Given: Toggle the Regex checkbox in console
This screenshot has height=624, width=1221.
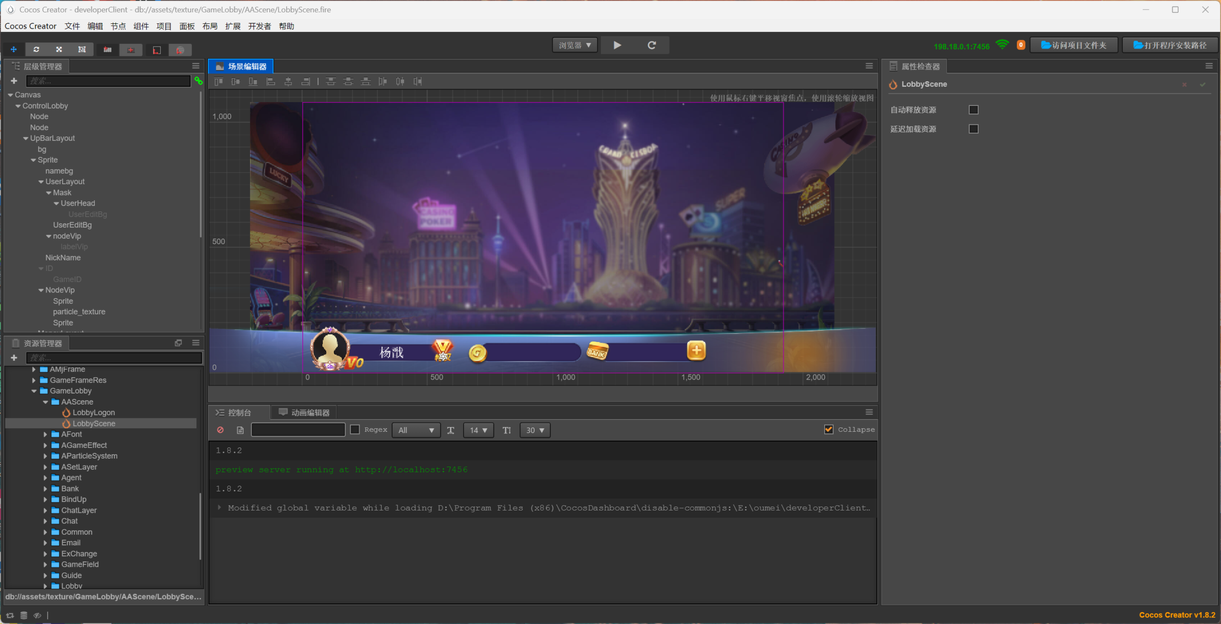Looking at the screenshot, I should pyautogui.click(x=355, y=430).
